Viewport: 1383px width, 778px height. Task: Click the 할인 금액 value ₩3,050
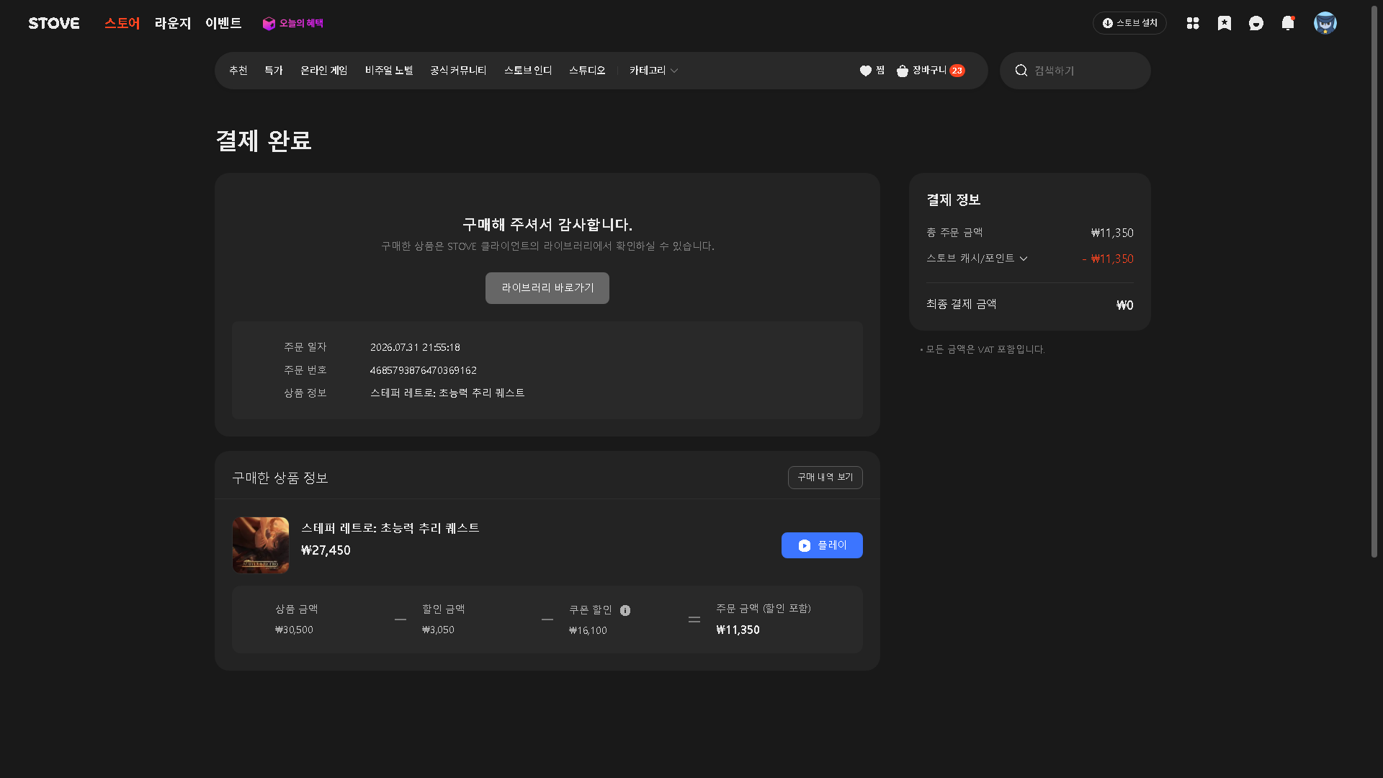coord(438,630)
